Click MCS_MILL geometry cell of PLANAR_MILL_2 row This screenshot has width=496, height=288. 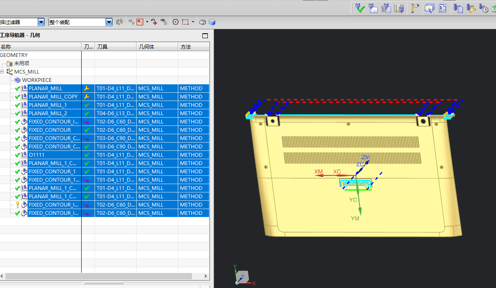[157, 113]
